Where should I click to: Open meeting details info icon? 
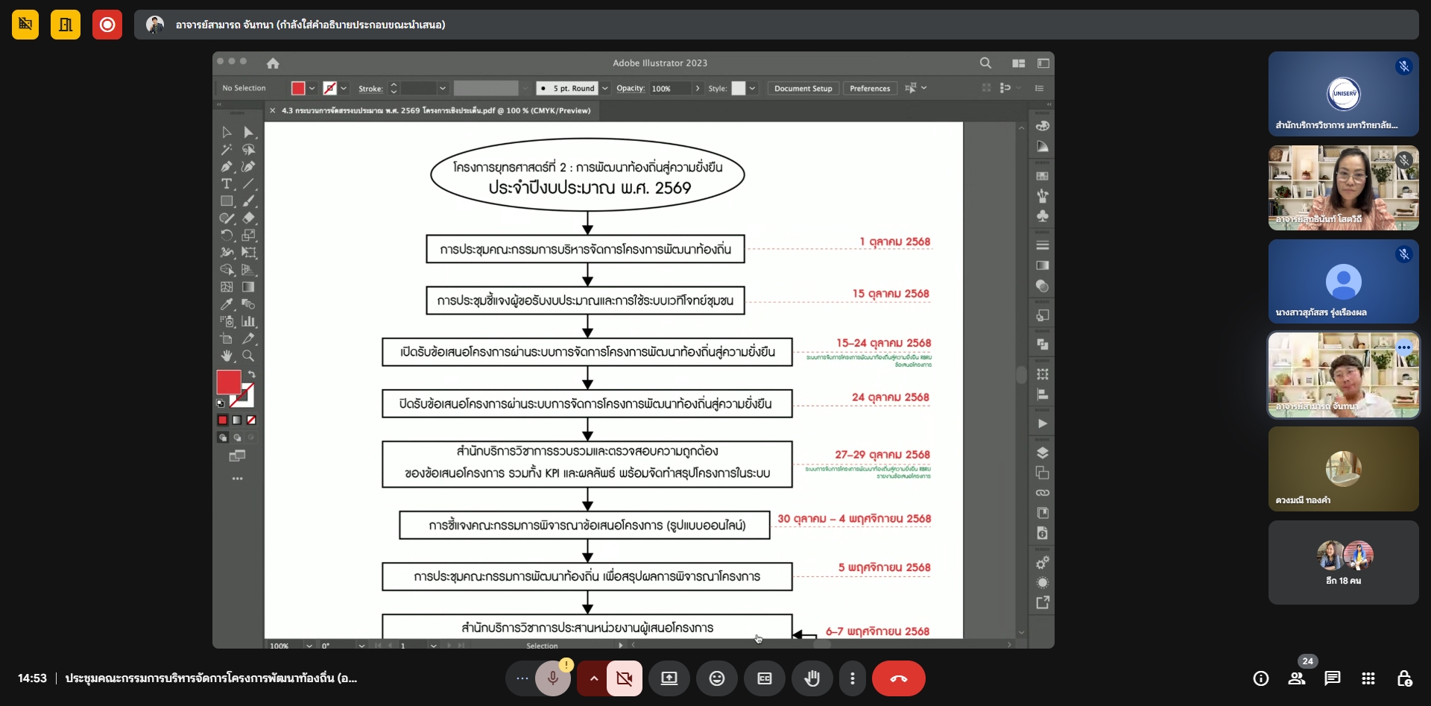[x=1261, y=678]
